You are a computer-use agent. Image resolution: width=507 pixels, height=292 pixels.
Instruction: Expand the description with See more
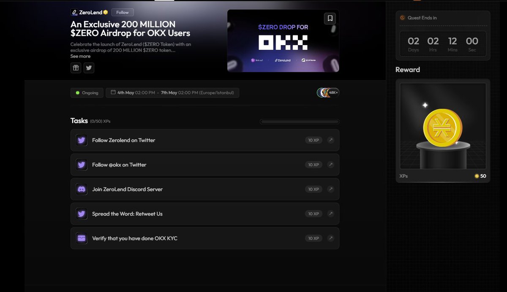[80, 56]
